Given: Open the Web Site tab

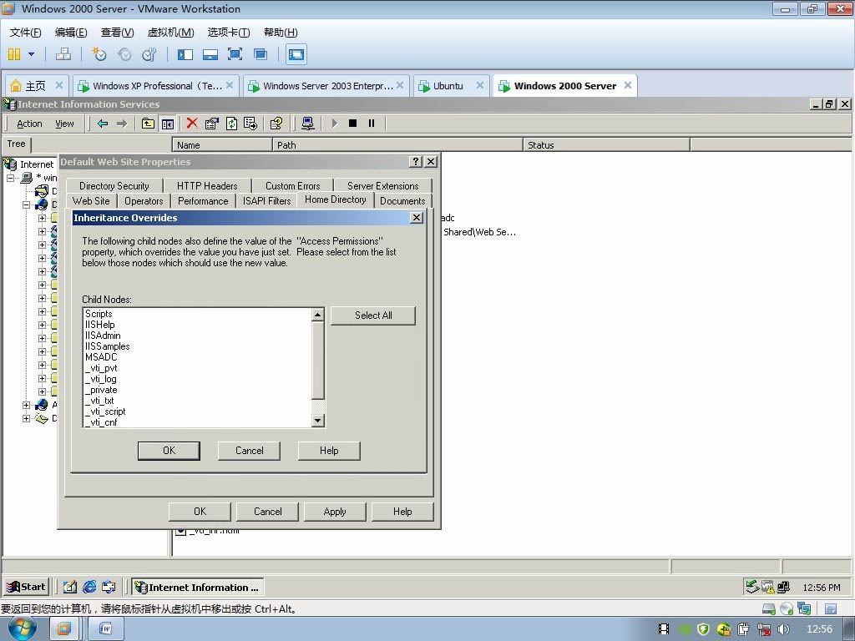Looking at the screenshot, I should pos(91,200).
